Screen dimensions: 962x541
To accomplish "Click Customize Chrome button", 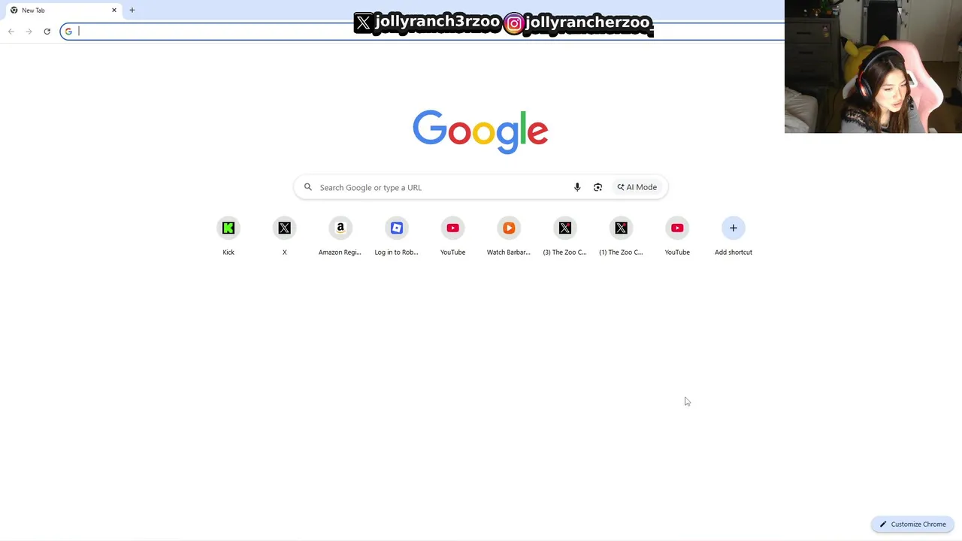I will (x=913, y=524).
